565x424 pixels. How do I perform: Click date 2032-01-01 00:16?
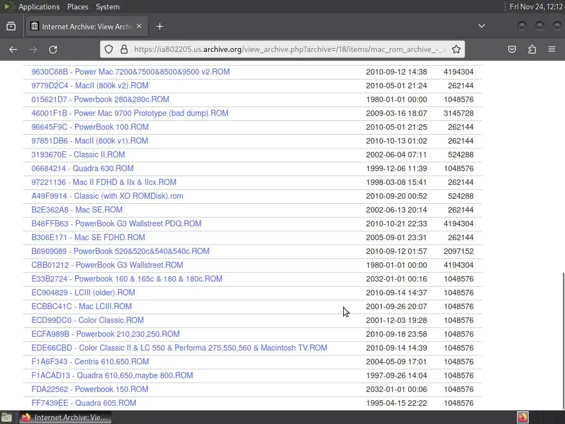396,279
